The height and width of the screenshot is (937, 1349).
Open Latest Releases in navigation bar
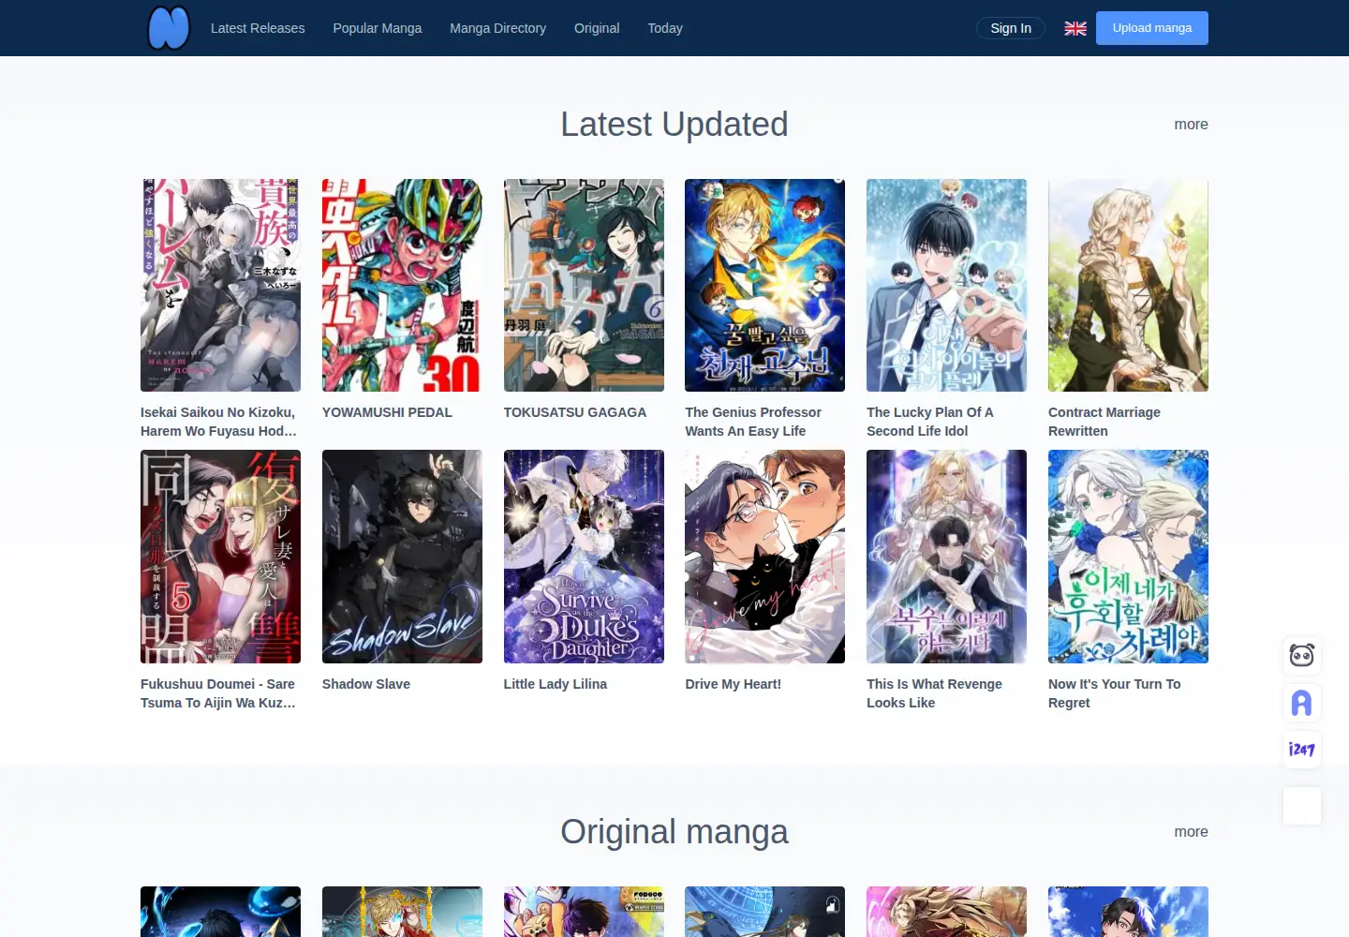click(258, 28)
